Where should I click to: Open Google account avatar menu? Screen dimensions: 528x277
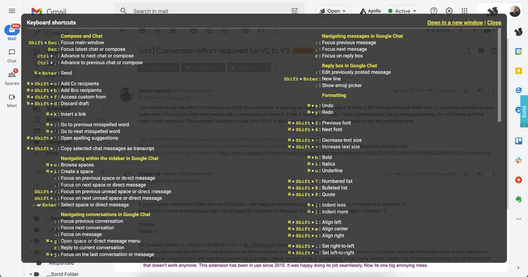pos(515,11)
